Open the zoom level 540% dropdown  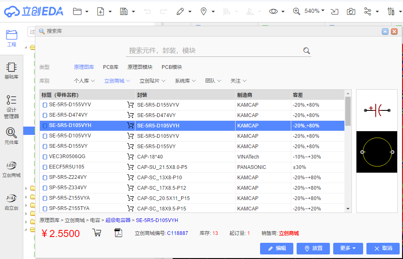(x=314, y=11)
